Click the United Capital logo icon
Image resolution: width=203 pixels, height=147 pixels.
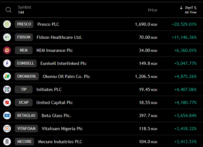7,102
